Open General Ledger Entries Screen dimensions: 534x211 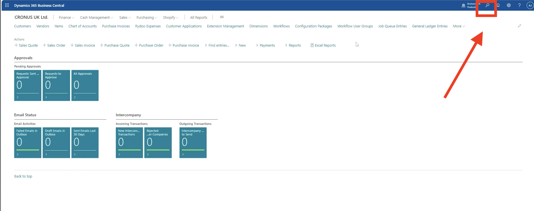pos(430,26)
